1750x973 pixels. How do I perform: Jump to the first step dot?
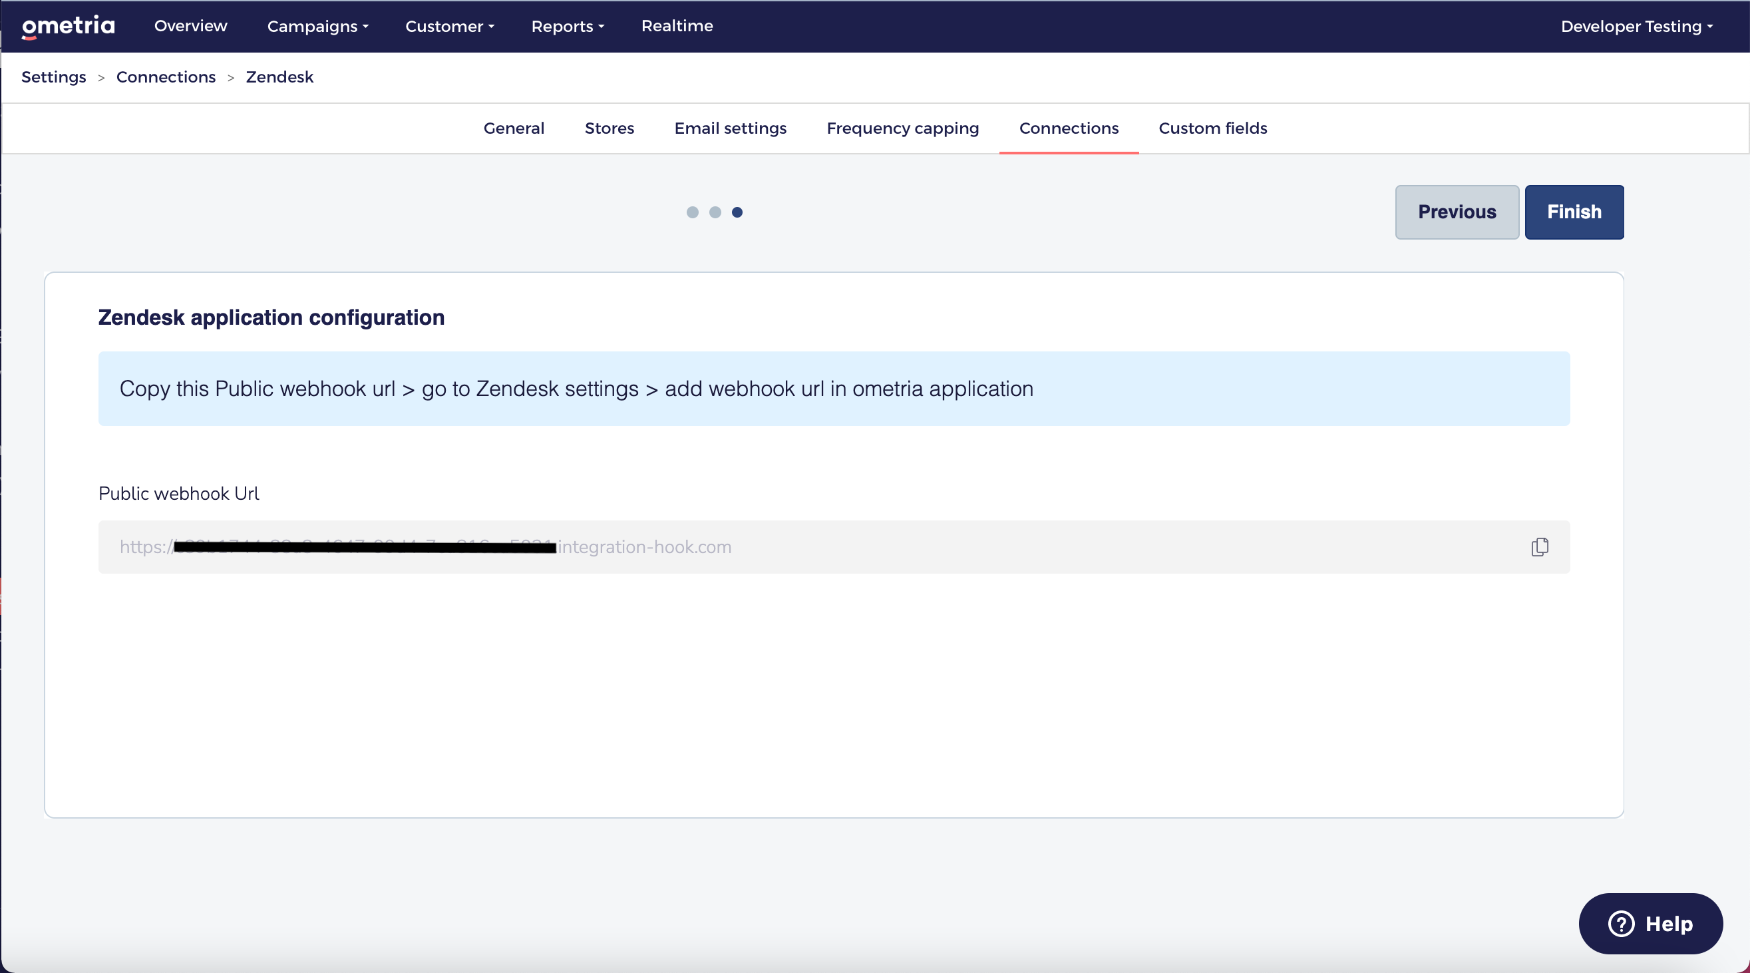692,212
